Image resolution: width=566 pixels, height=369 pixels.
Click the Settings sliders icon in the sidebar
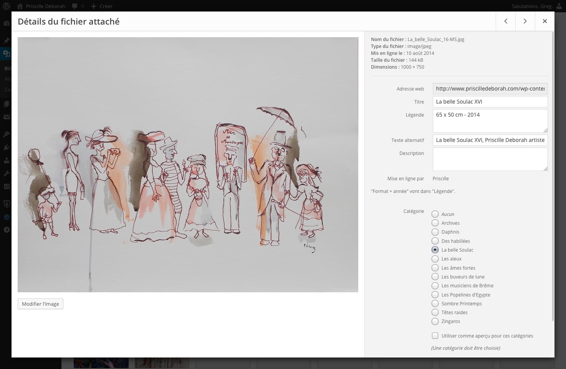7,186
